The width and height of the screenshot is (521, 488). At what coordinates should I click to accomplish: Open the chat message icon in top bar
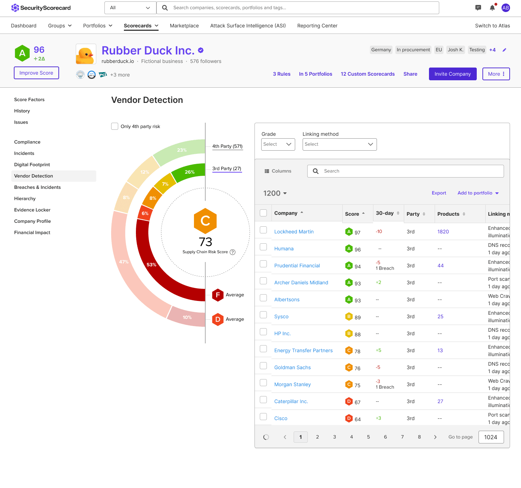click(x=478, y=7)
